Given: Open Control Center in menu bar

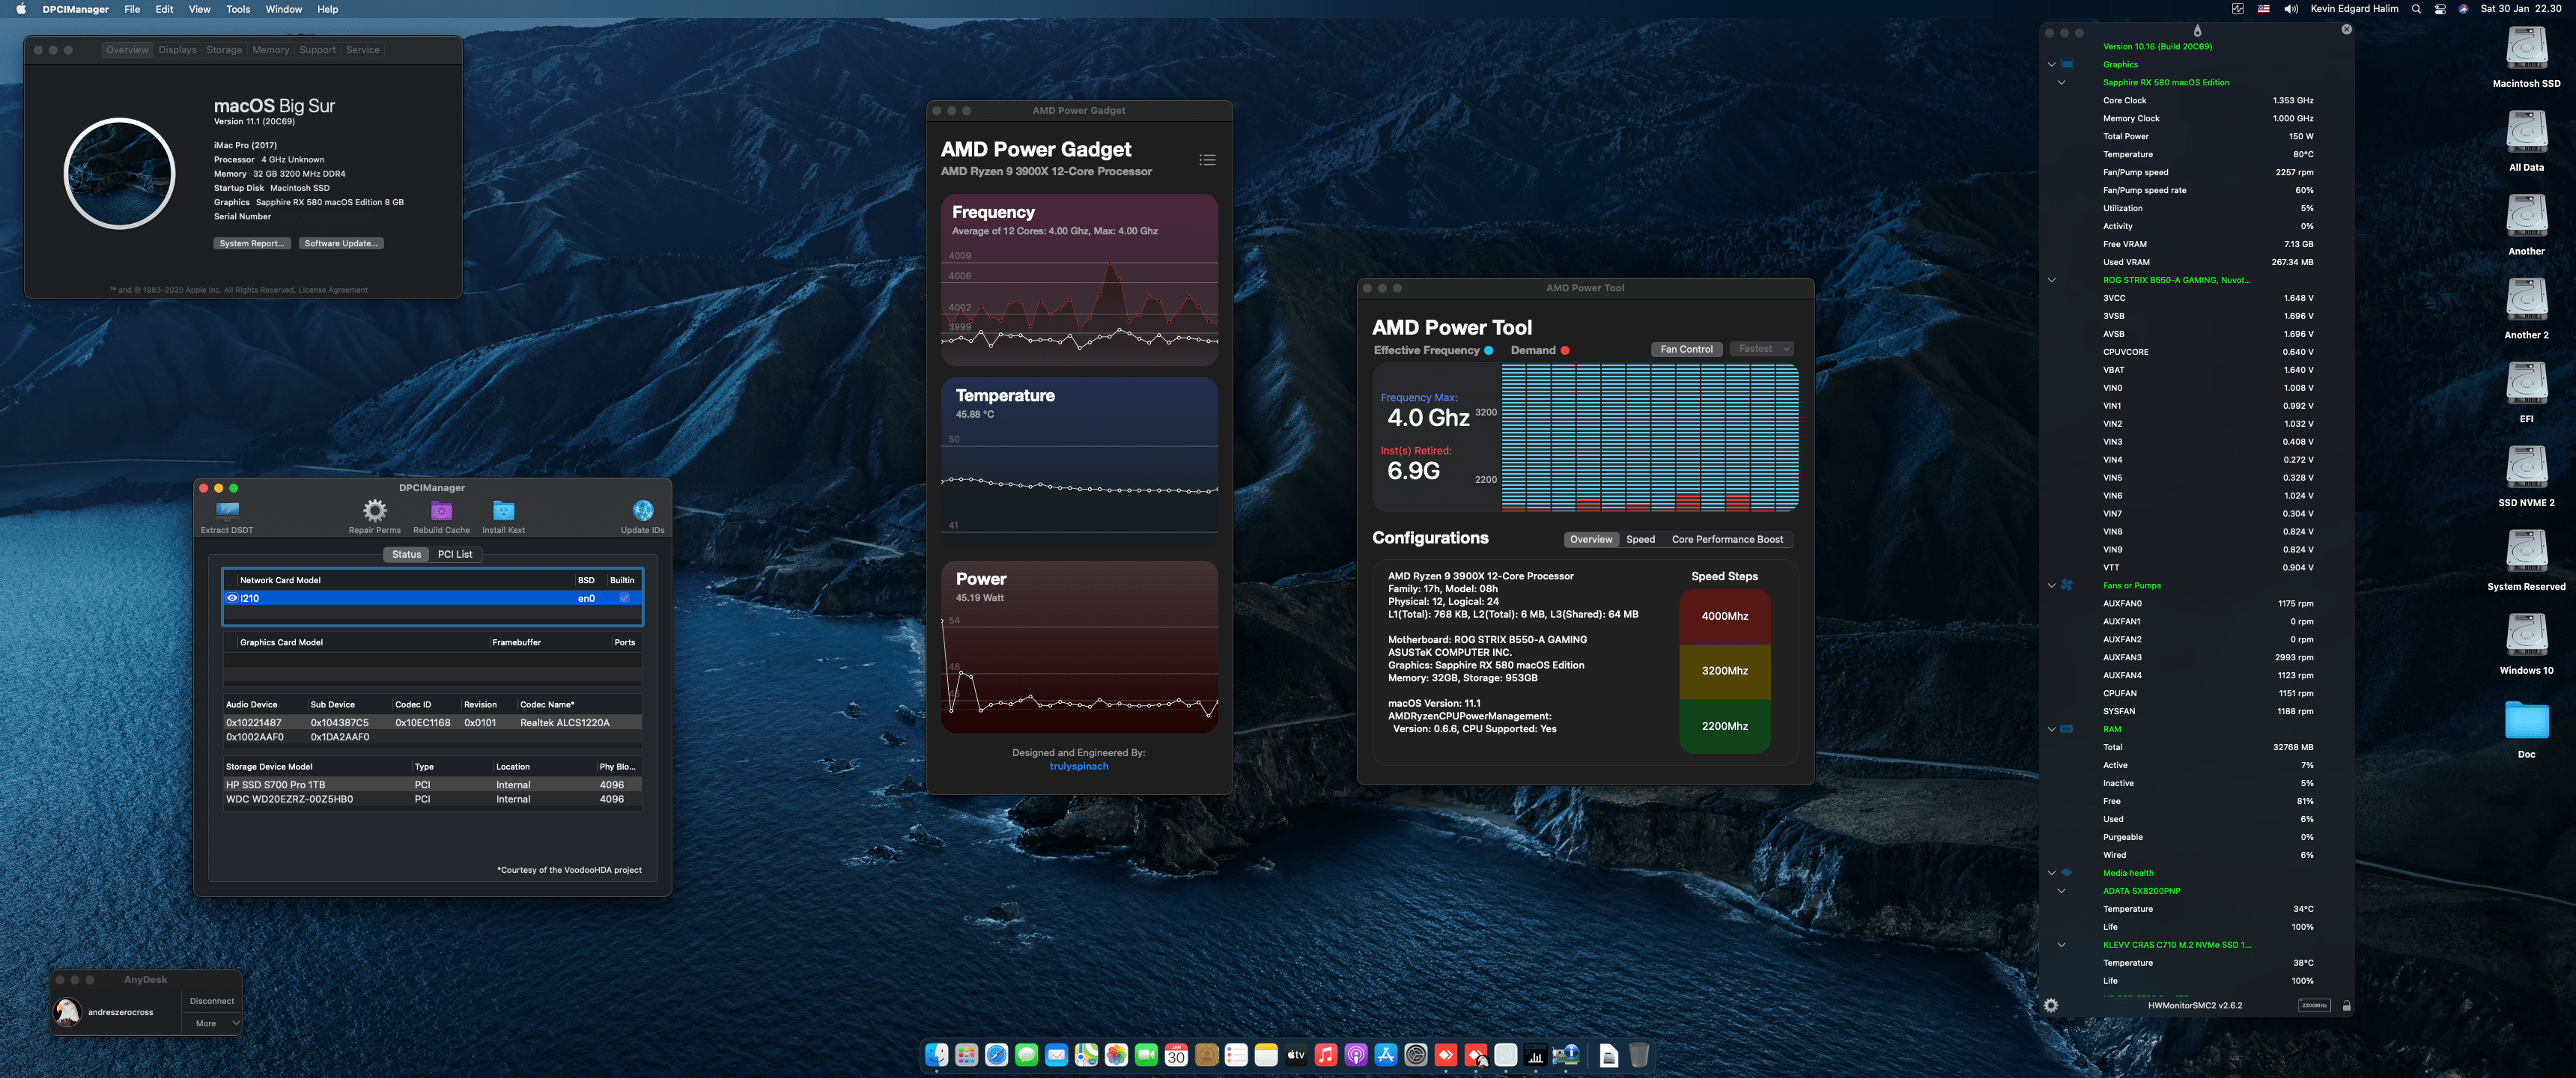Looking at the screenshot, I should click(x=2440, y=9).
